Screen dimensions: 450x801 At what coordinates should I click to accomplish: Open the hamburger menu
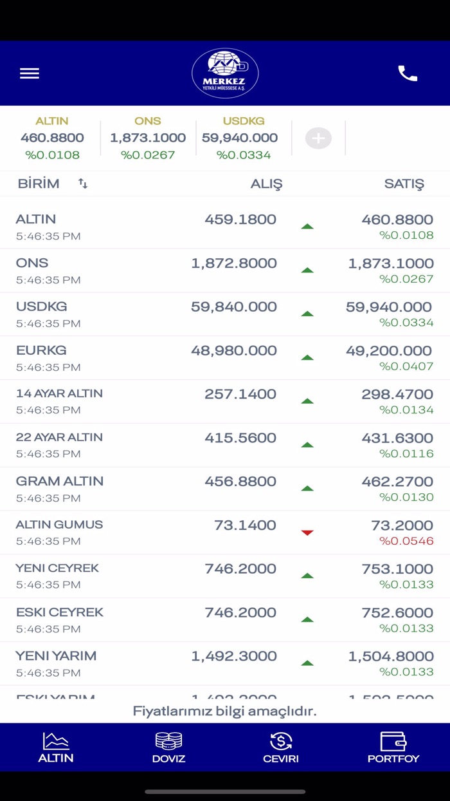pyautogui.click(x=30, y=73)
